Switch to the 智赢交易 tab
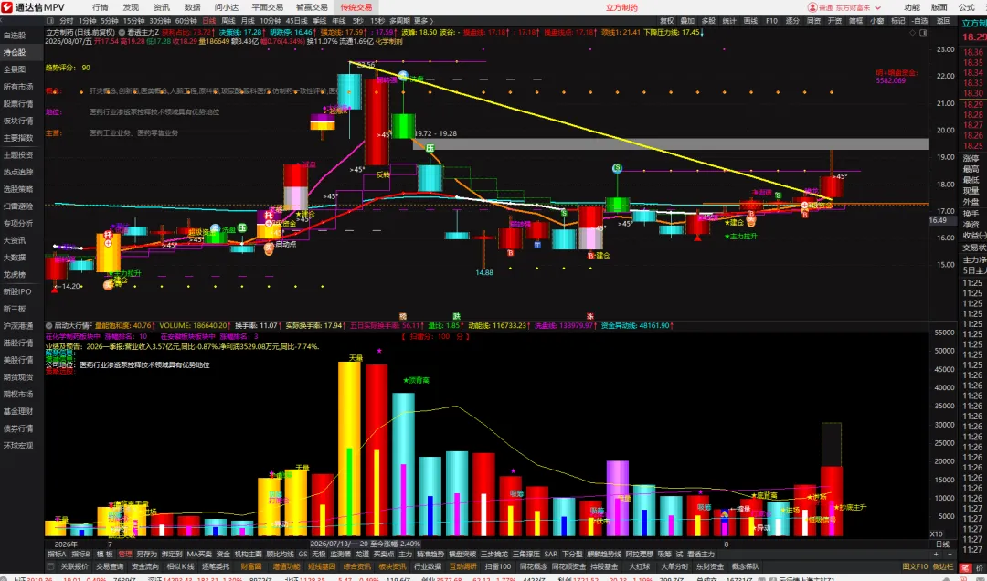987x581 pixels. pos(312,7)
